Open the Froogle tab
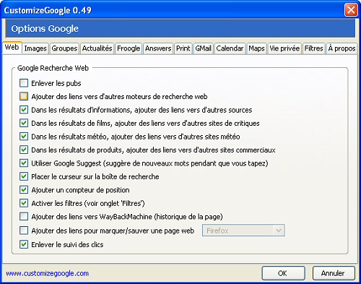Screen dimensions: 361x284 pyautogui.click(x=129, y=48)
